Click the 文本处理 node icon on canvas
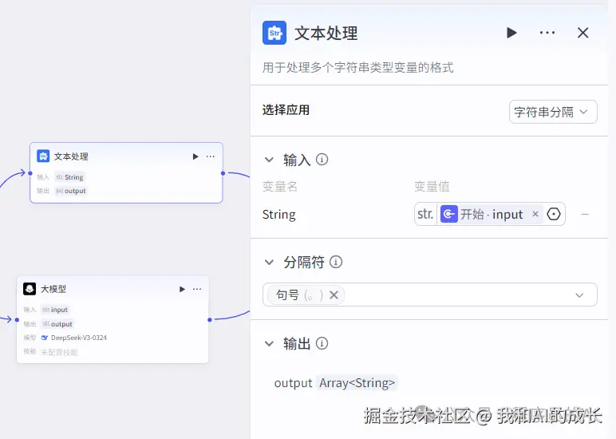This screenshot has height=439, width=616. point(43,156)
